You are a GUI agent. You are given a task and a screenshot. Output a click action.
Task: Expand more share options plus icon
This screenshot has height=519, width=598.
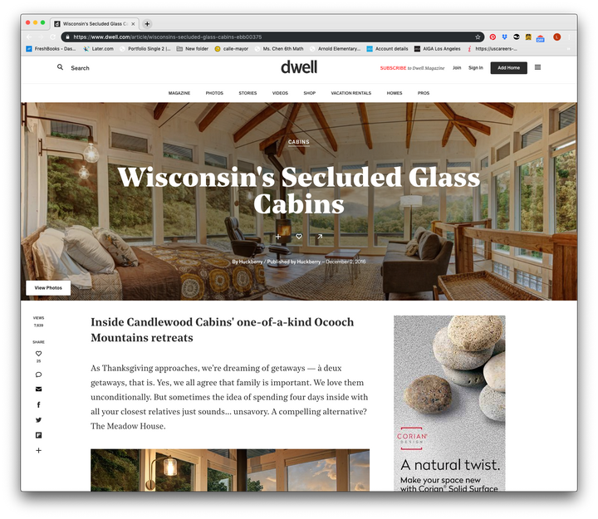click(38, 450)
